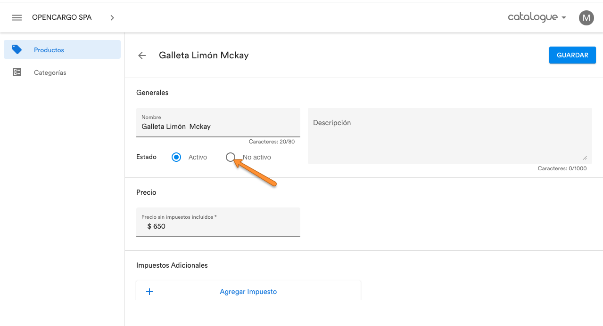Image resolution: width=603 pixels, height=326 pixels.
Task: Click the OPENCARGO SPA company name
Action: click(62, 17)
